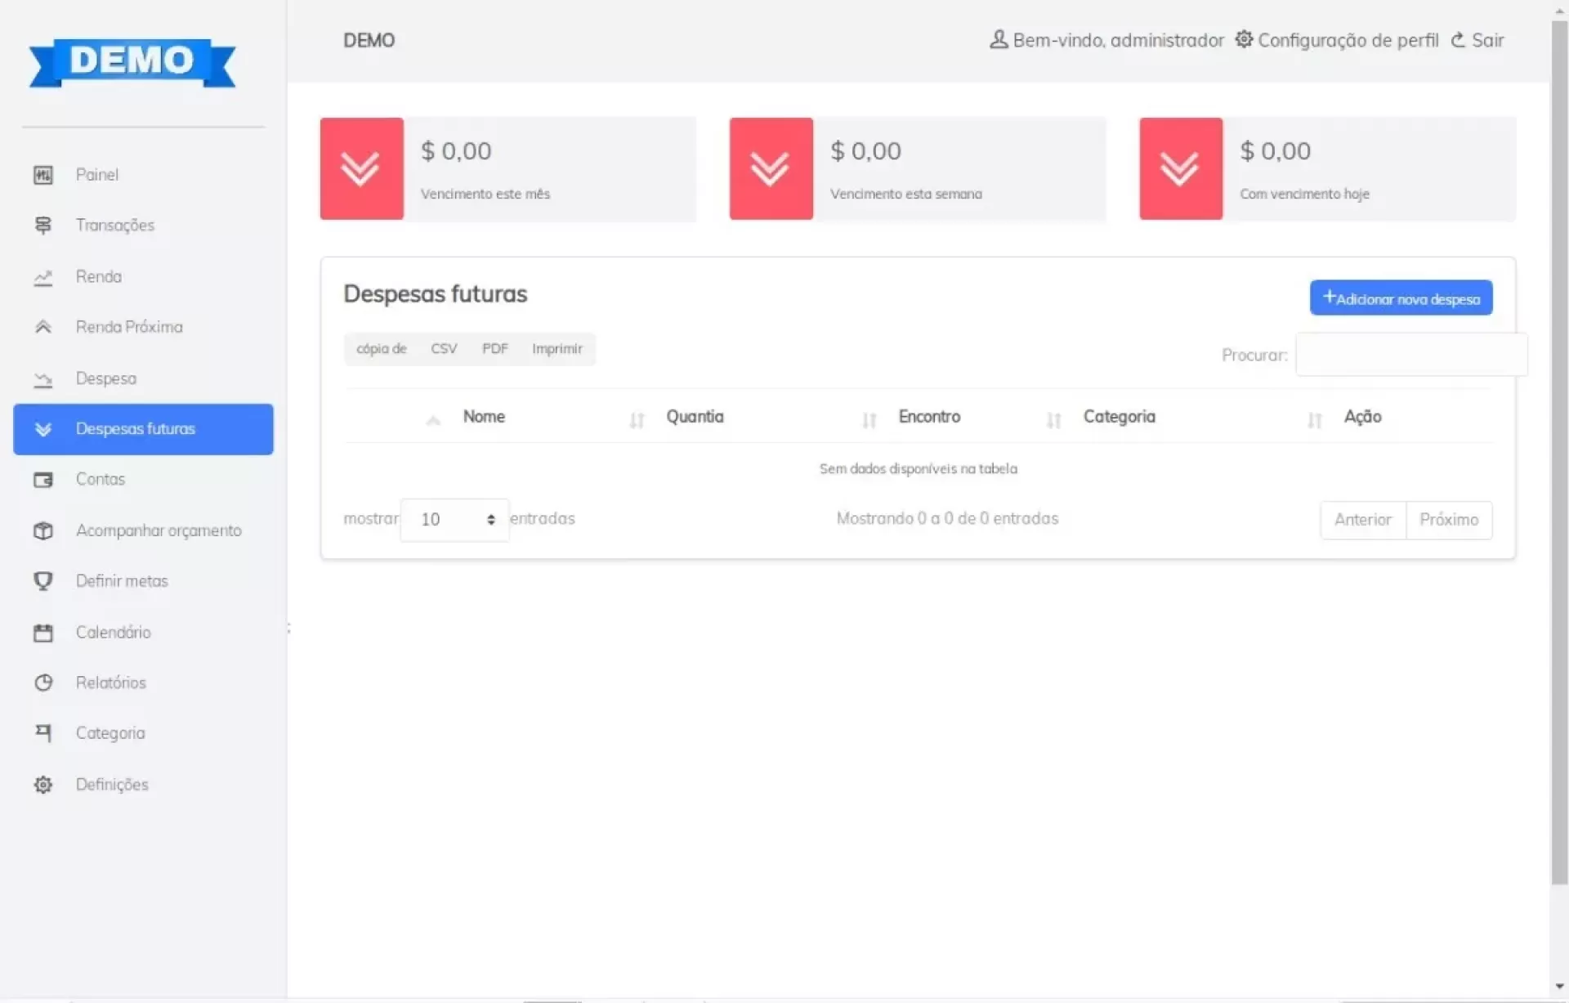Open Renda Próxima menu item

coord(129,327)
